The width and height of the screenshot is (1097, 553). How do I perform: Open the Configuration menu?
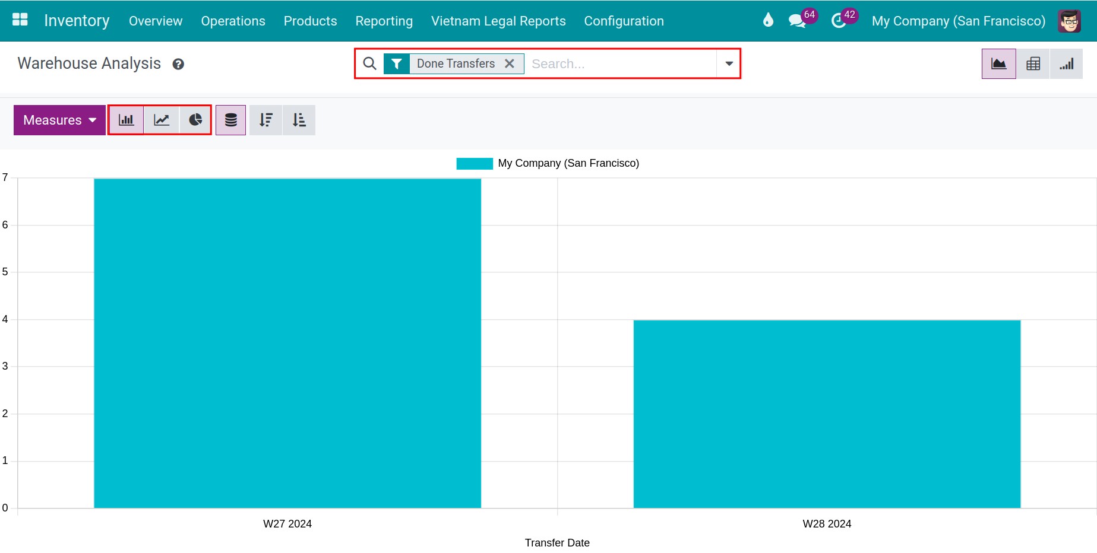point(624,21)
